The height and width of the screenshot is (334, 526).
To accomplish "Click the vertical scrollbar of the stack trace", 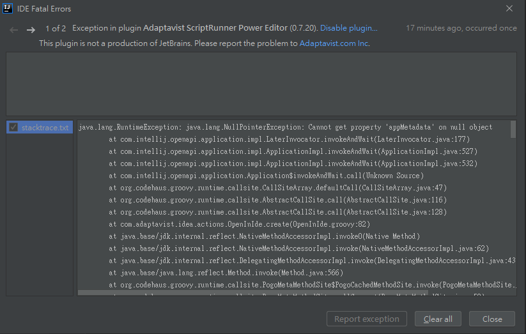I will (513, 130).
